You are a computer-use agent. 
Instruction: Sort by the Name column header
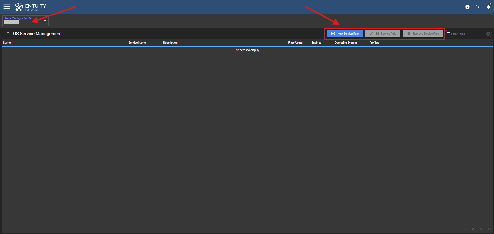[64, 43]
